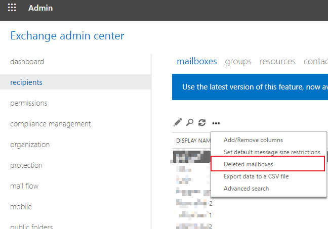Open protection section
328x229 pixels.
pyautogui.click(x=26, y=165)
